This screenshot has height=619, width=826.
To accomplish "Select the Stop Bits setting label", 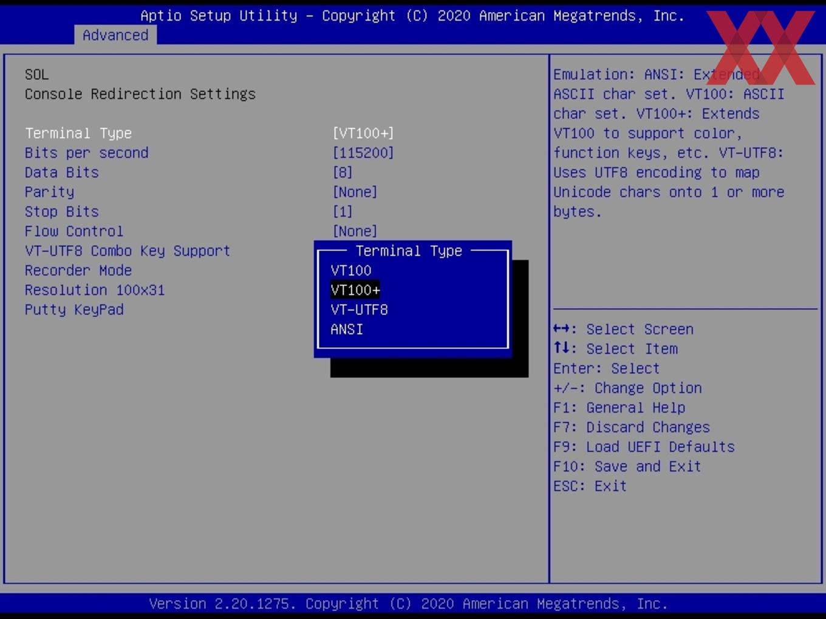I will tap(62, 212).
